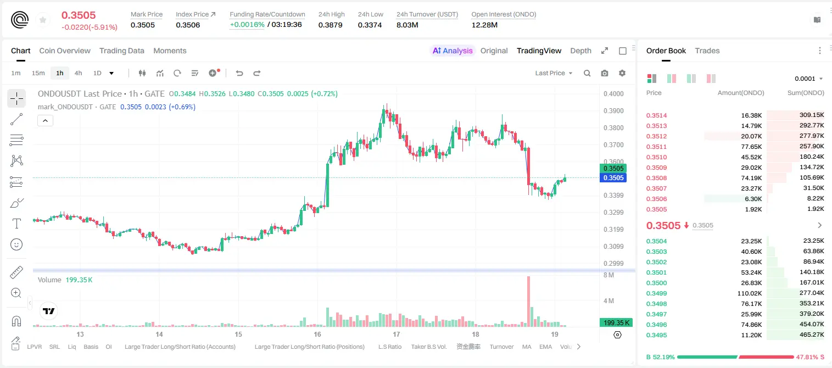The width and height of the screenshot is (832, 368).
Task: Click the AI Analysis button
Action: pos(452,51)
